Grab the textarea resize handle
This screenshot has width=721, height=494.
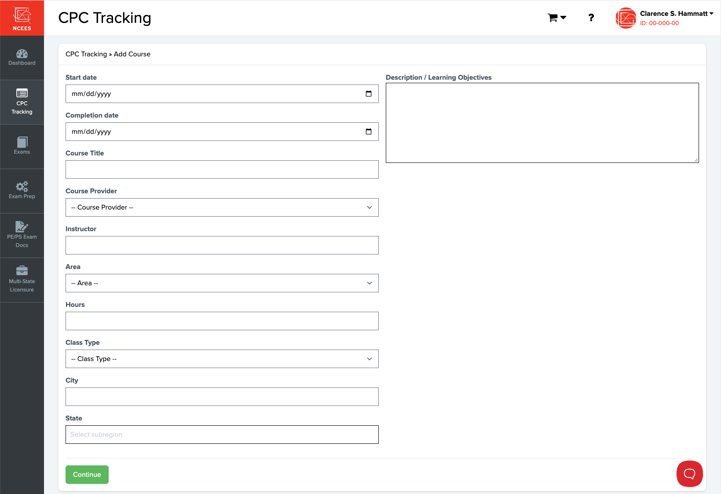pos(696,160)
